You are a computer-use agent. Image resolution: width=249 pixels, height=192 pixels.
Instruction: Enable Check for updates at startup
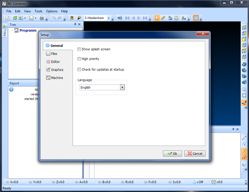79,69
